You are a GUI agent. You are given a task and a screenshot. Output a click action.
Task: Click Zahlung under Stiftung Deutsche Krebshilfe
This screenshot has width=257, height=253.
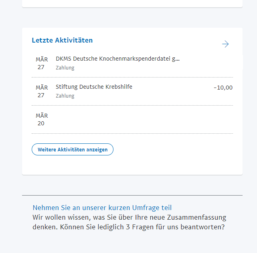click(x=65, y=96)
